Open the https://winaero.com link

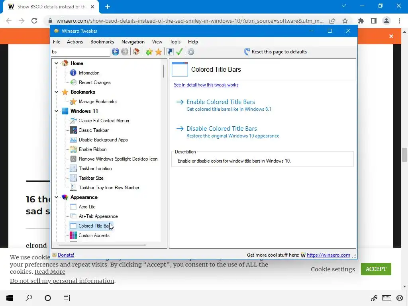[x=328, y=255]
